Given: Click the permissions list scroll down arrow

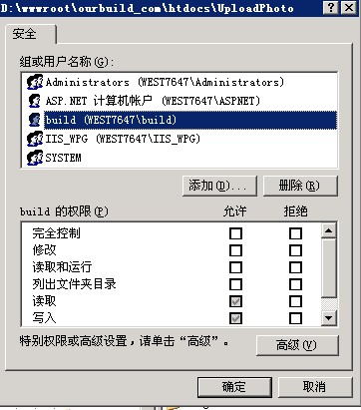Looking at the screenshot, I should pos(329,318).
